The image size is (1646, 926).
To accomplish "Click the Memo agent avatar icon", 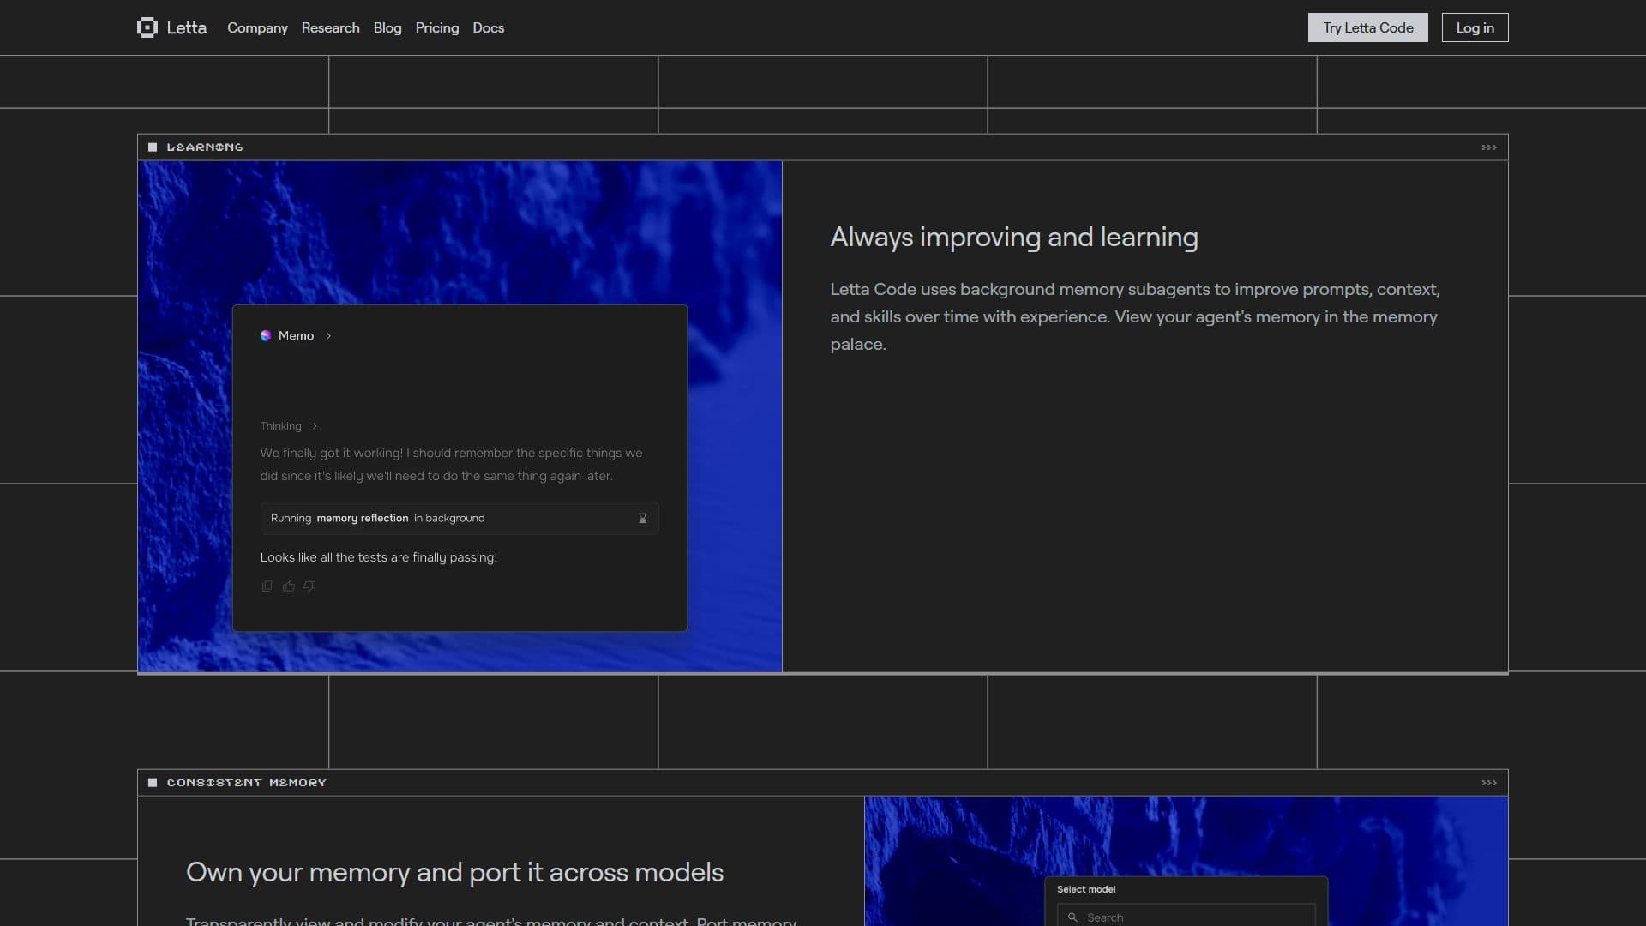I will coord(266,335).
